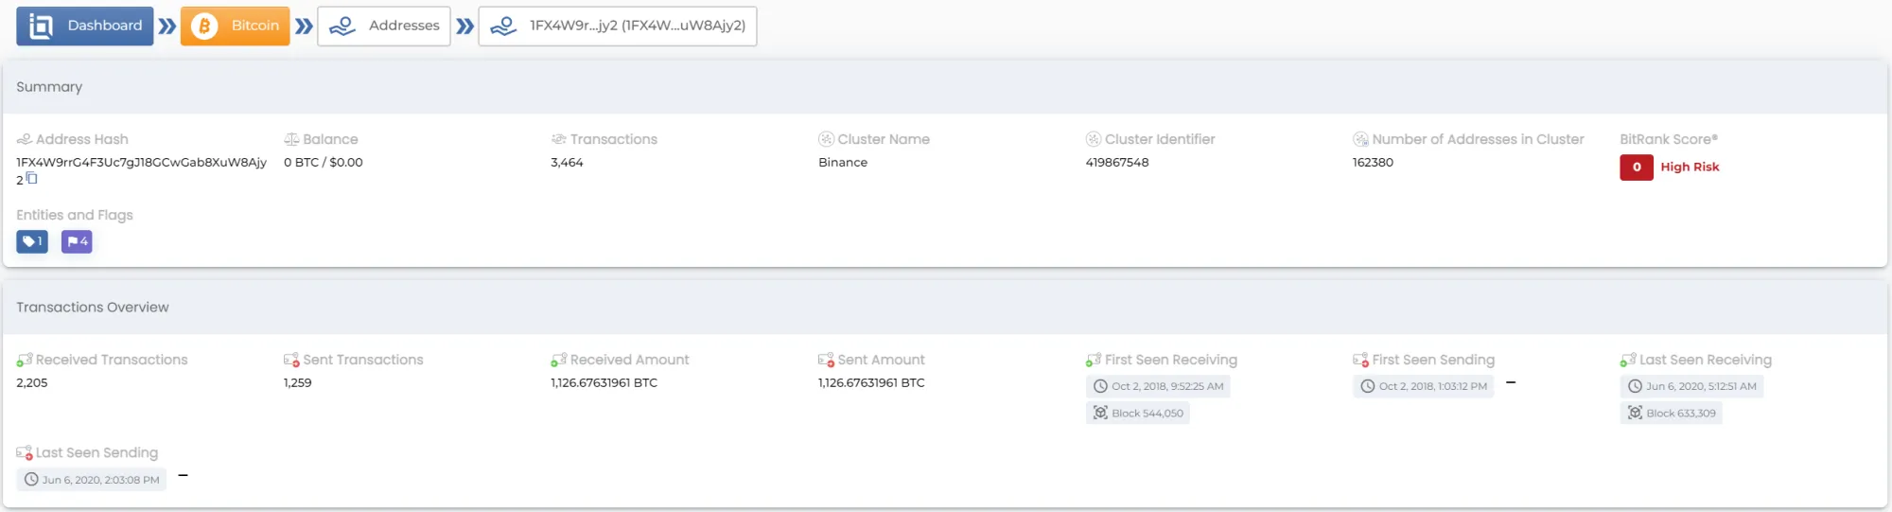Viewport: 1892px width, 512px height.
Task: Click the cluster identifier 419867548
Action: [1117, 163]
